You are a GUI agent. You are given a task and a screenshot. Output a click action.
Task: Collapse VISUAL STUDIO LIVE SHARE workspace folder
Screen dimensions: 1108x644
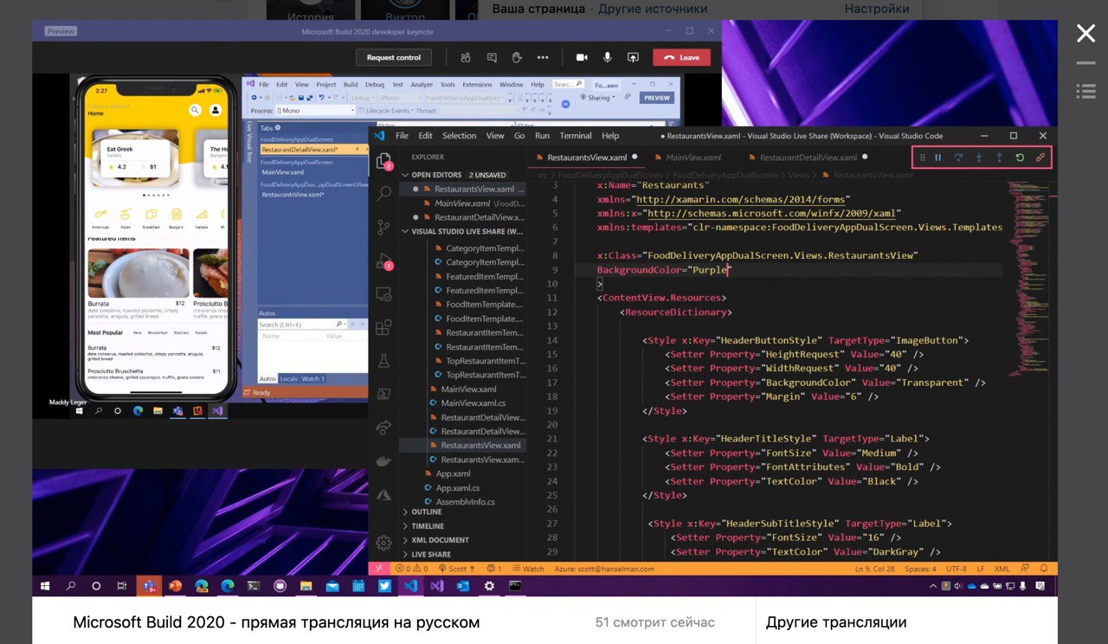[x=463, y=231]
